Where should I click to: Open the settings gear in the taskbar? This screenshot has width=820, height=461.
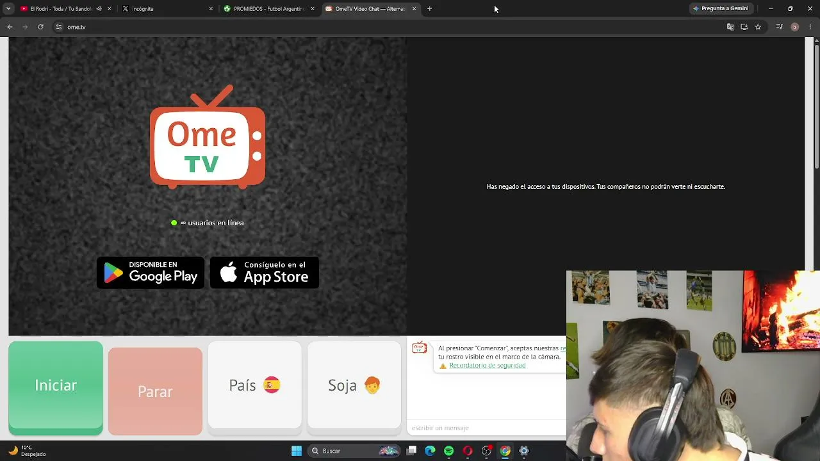524,451
